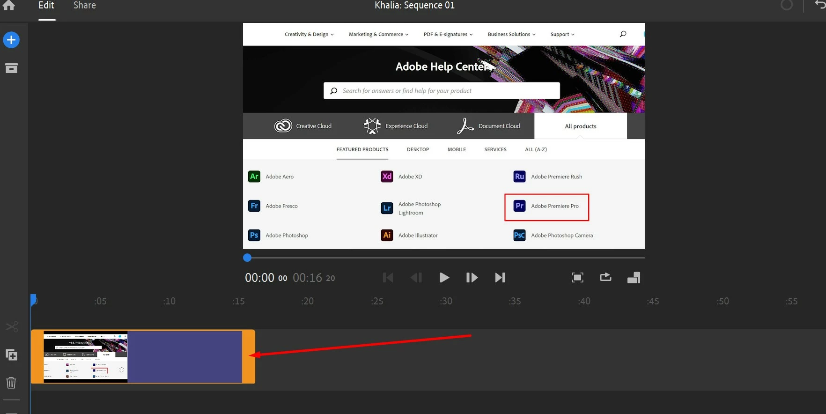The image size is (826, 414).
Task: Jump to the next edit point
Action: coord(500,278)
